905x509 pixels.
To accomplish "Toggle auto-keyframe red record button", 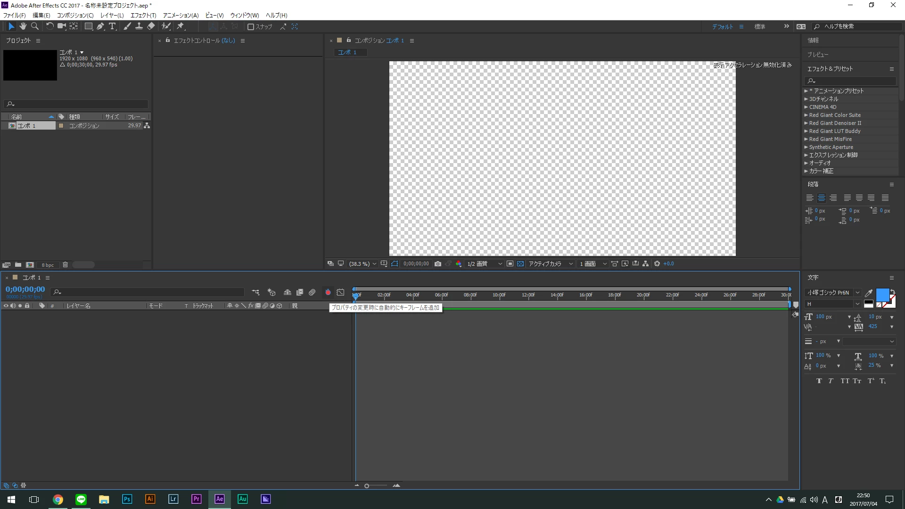I will [x=328, y=293].
